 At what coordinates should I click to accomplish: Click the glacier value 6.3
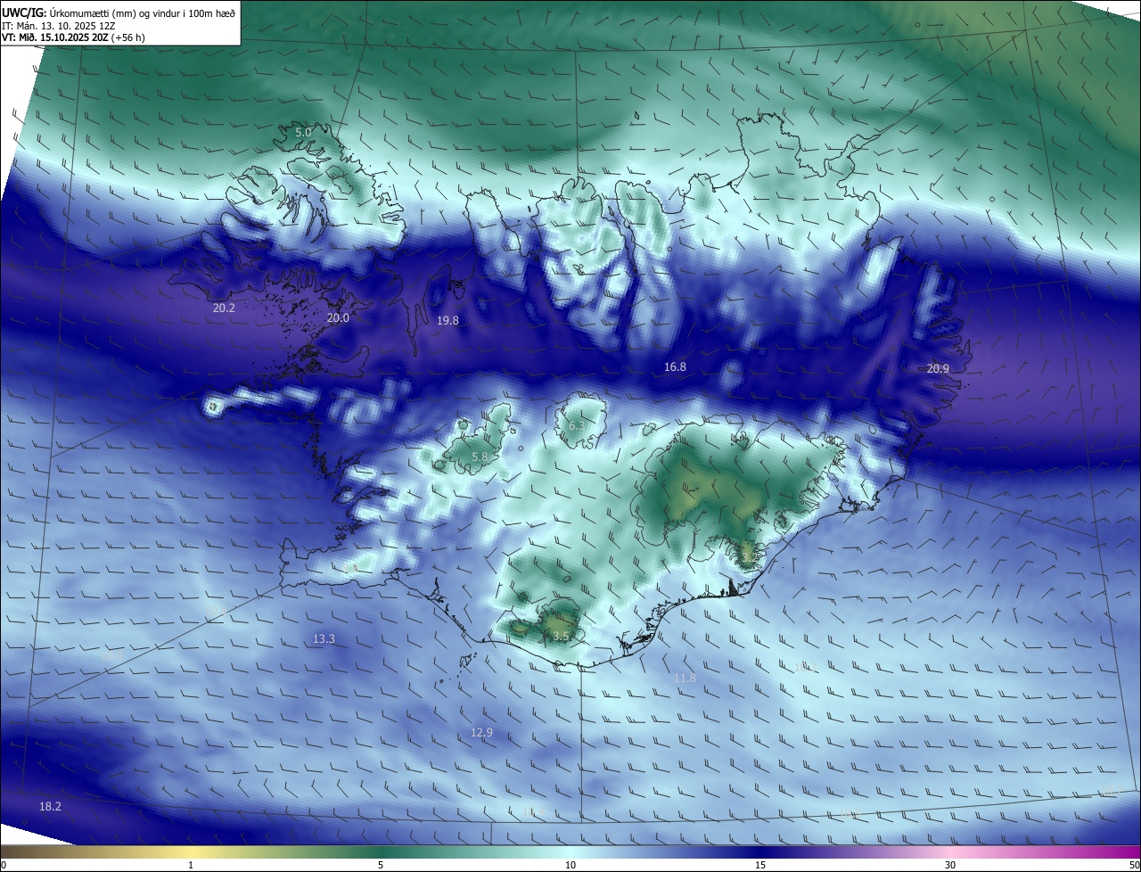pyautogui.click(x=577, y=426)
